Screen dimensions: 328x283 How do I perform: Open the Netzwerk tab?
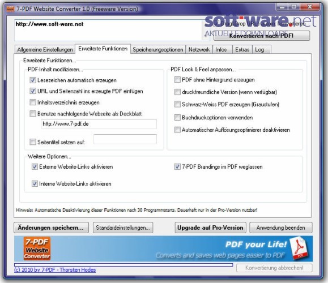(x=199, y=50)
